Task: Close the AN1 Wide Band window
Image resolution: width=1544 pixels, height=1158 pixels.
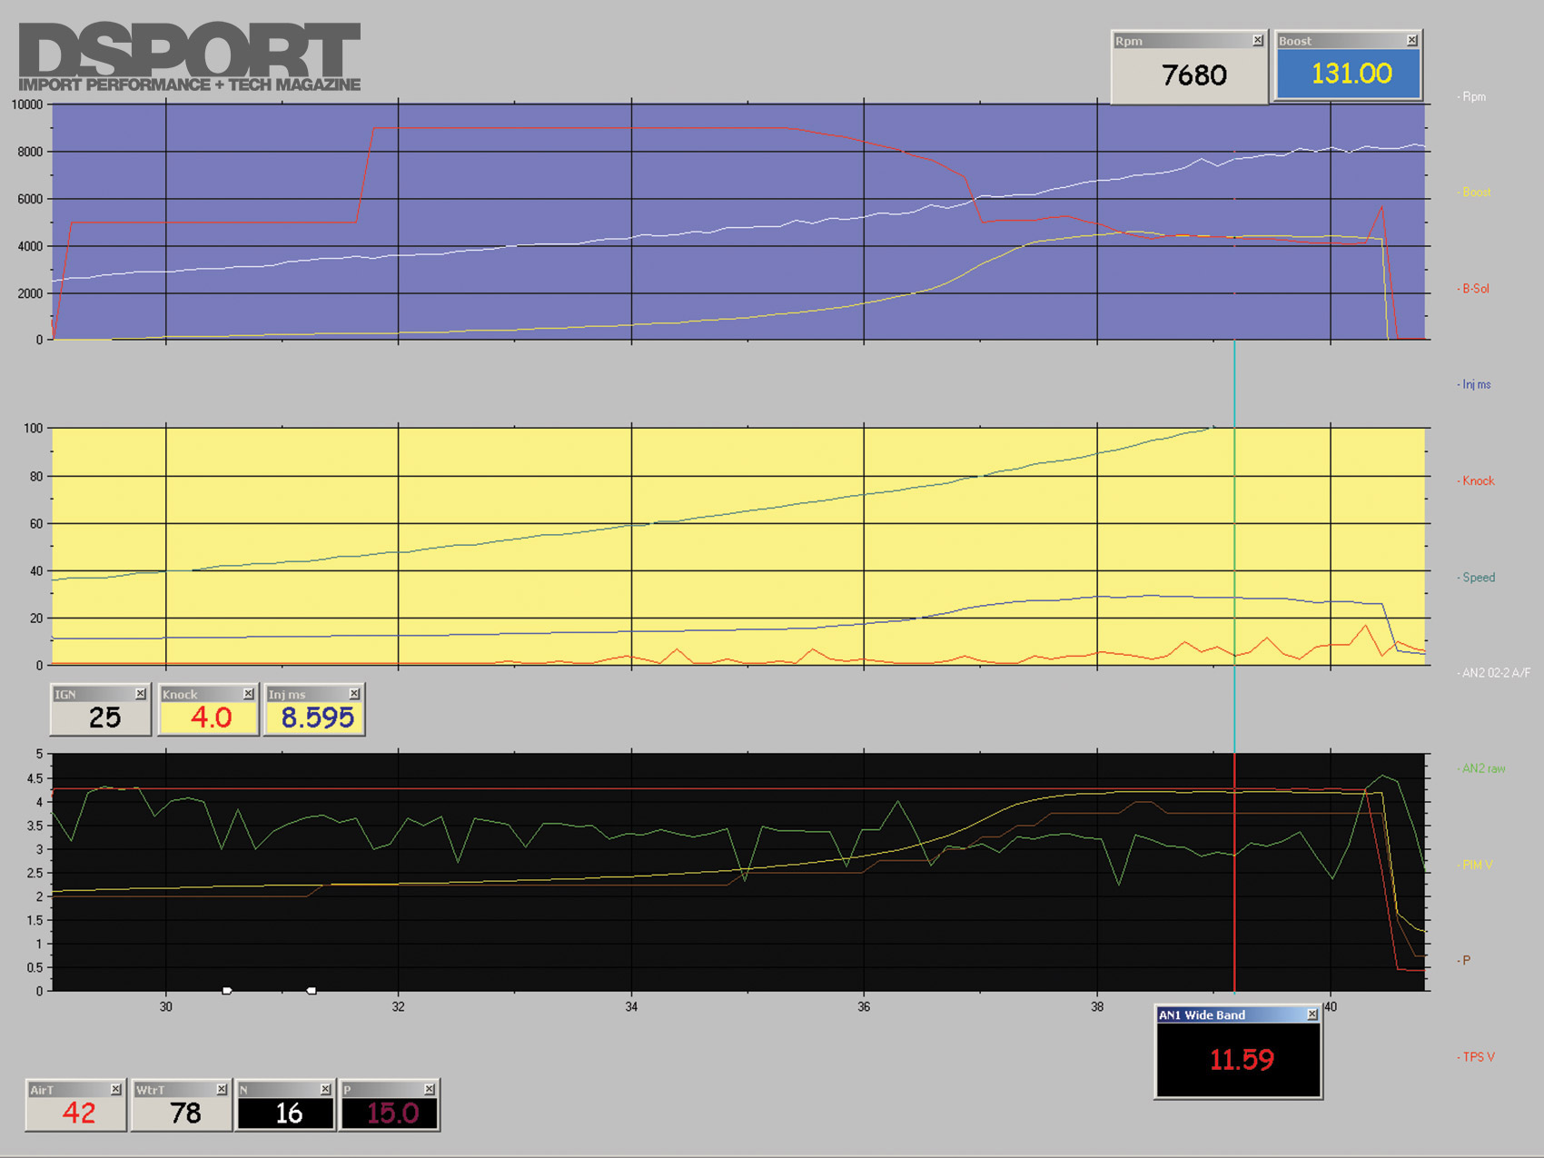Action: pos(1311,1014)
